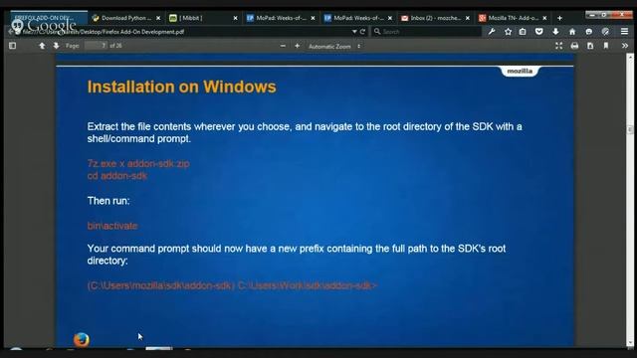The width and height of the screenshot is (637, 358).
Task: Click the PDF vertical scrollbar
Action: pos(630,201)
